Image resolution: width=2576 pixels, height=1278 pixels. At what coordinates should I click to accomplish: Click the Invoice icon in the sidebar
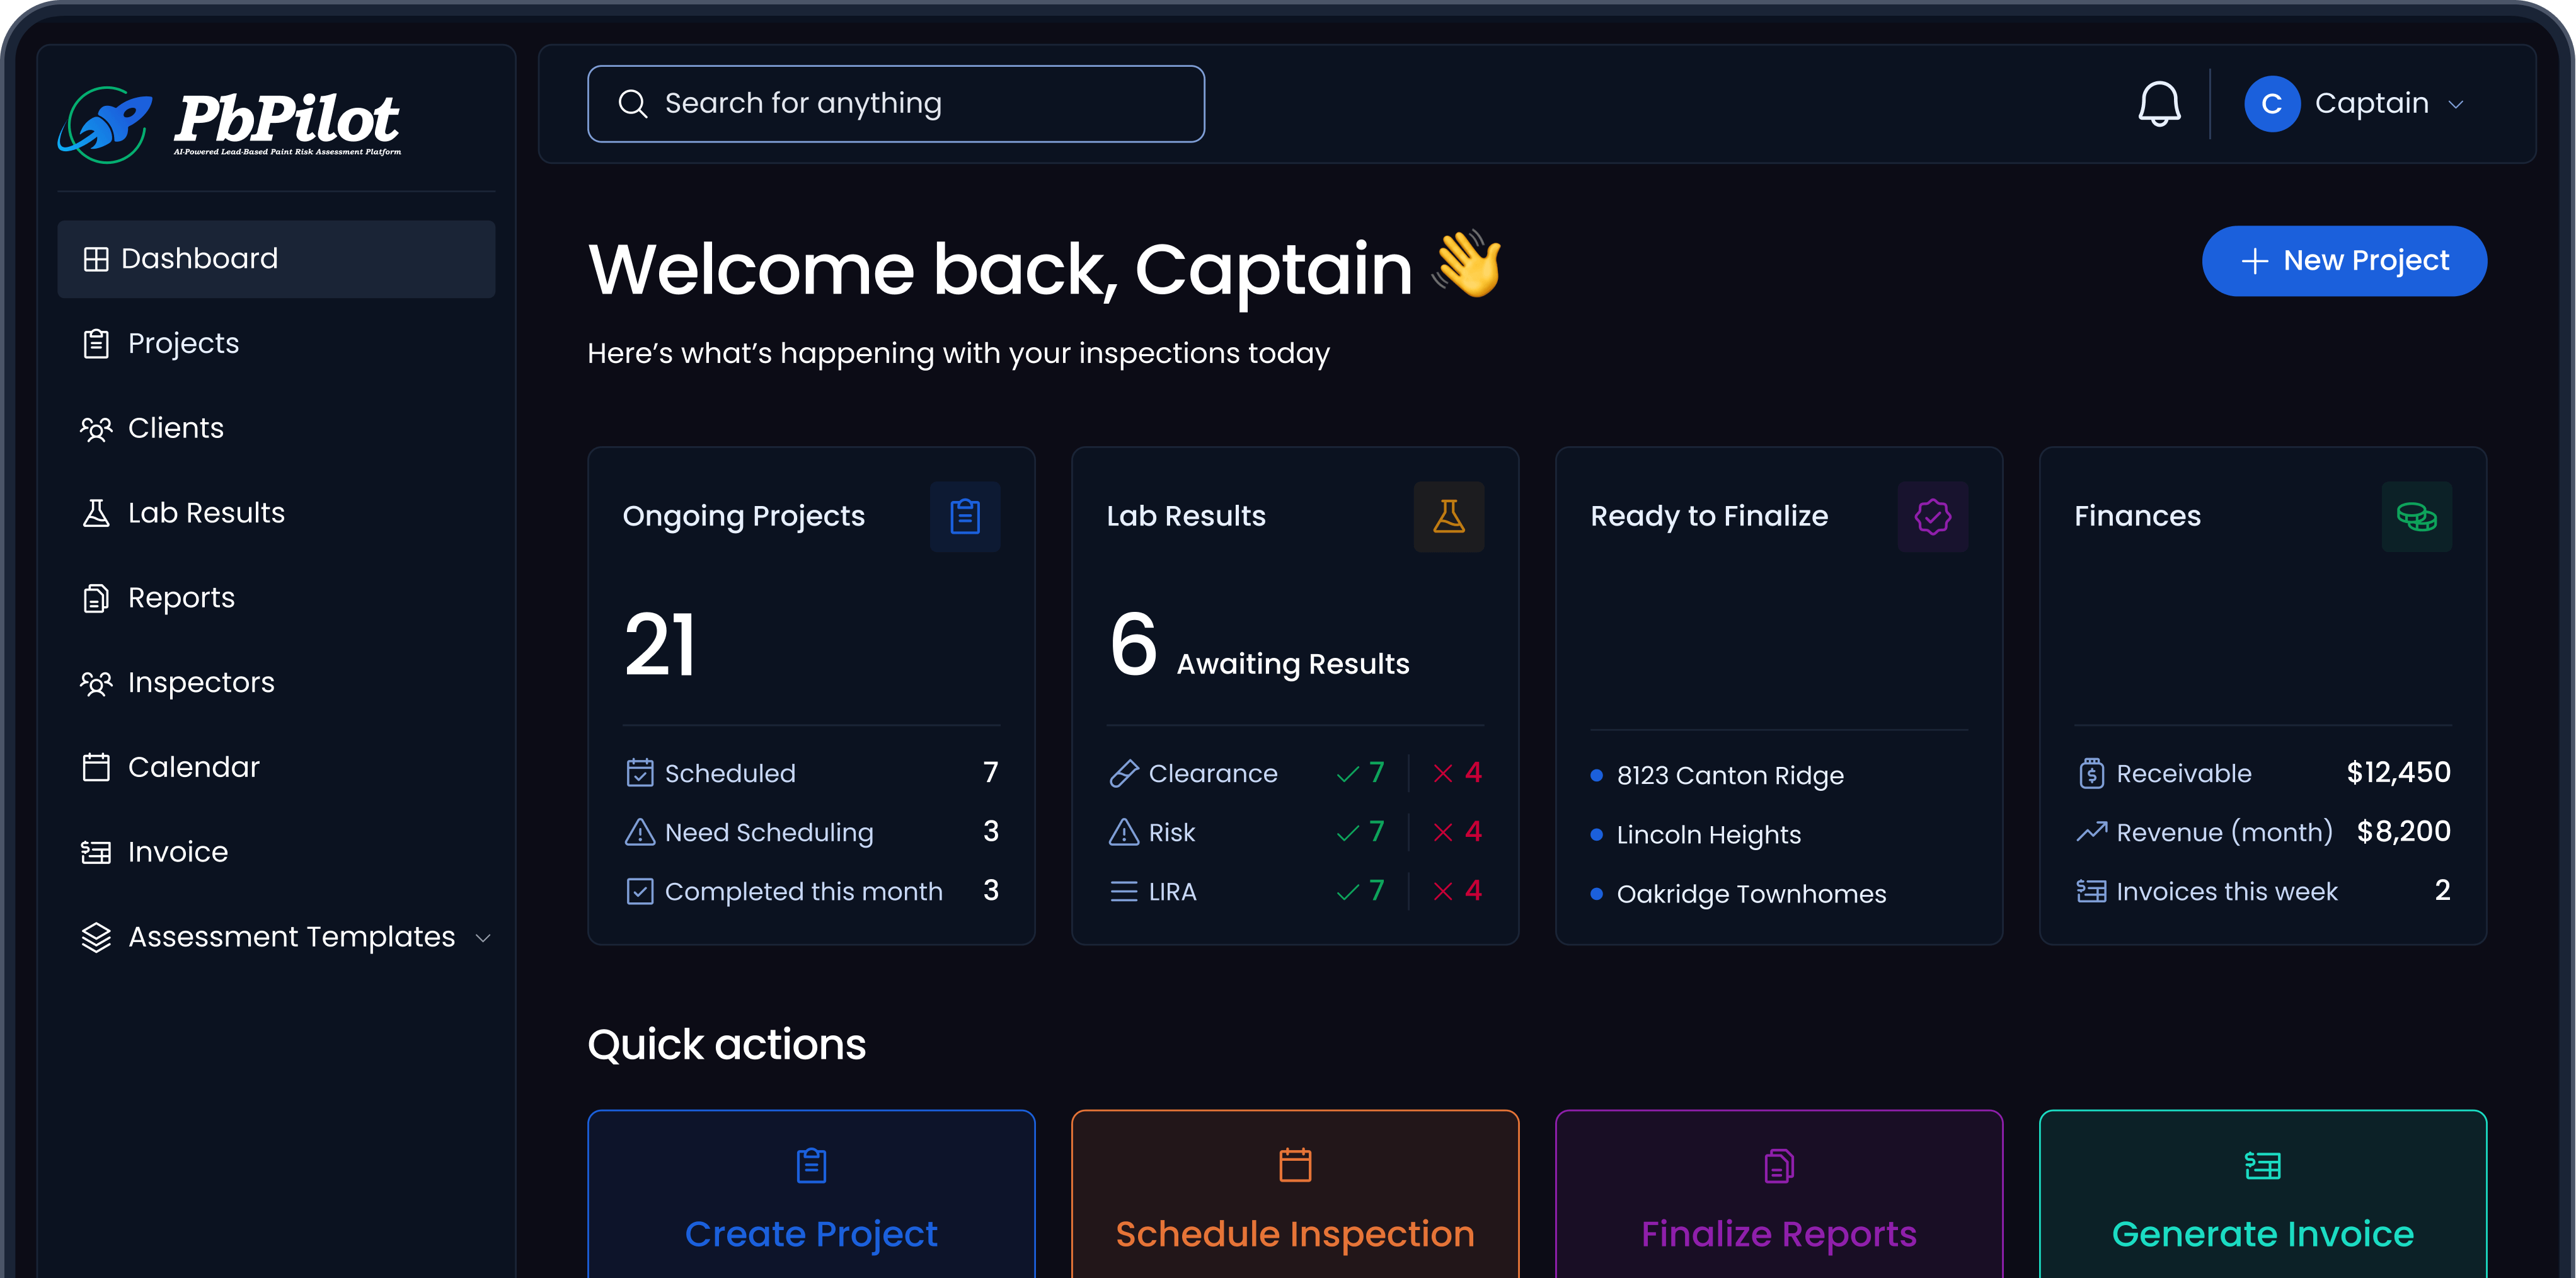click(x=96, y=851)
